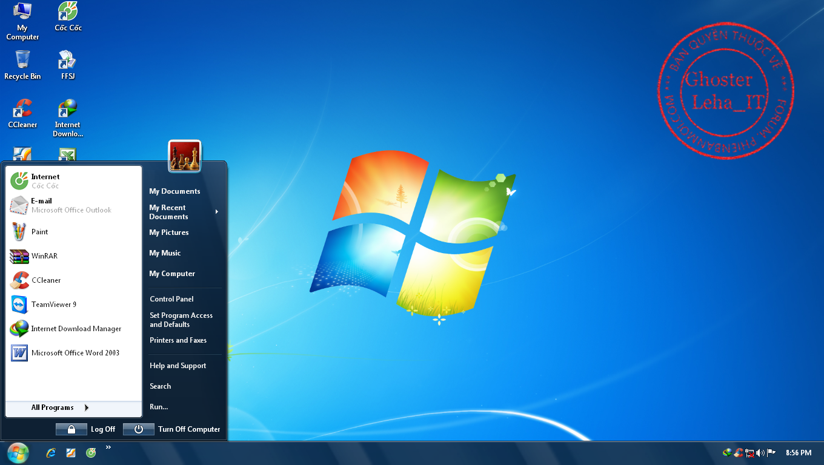Launch FFSJ from the desktop
The height and width of the screenshot is (465, 824).
(x=68, y=64)
